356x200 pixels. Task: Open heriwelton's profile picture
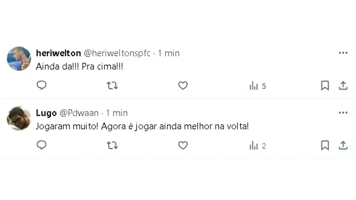19,59
